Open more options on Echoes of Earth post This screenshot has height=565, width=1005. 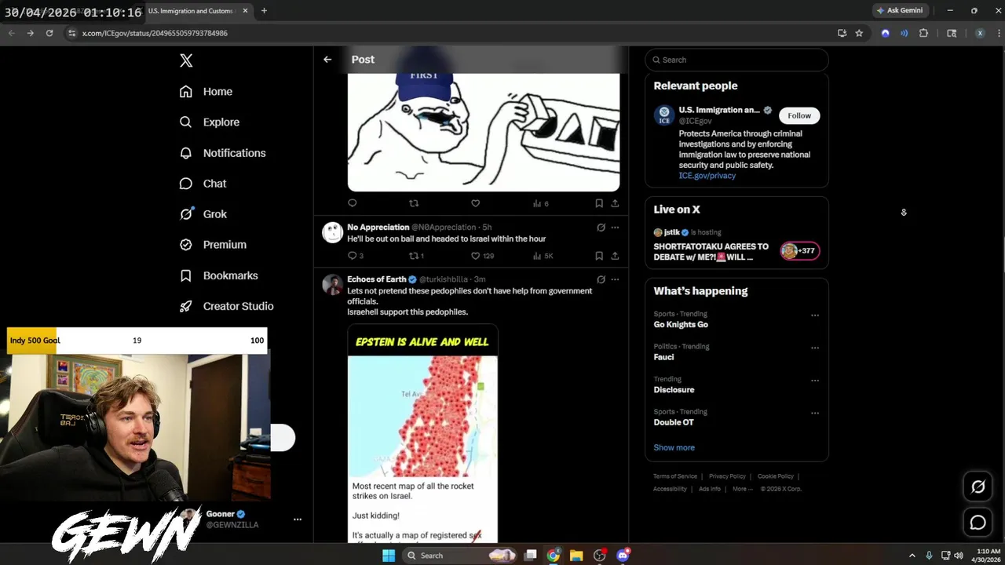615,279
